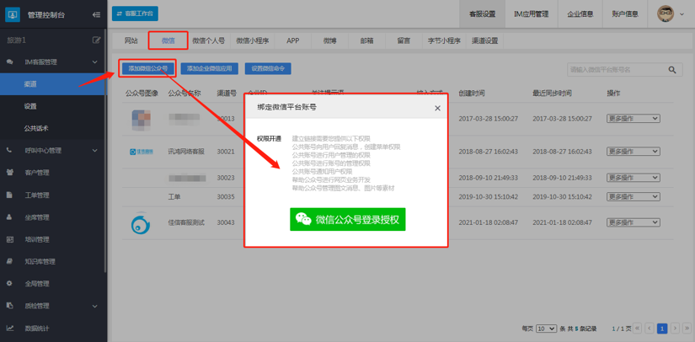Open 更多操作 dropdown in the first row
695x342 pixels.
point(633,119)
